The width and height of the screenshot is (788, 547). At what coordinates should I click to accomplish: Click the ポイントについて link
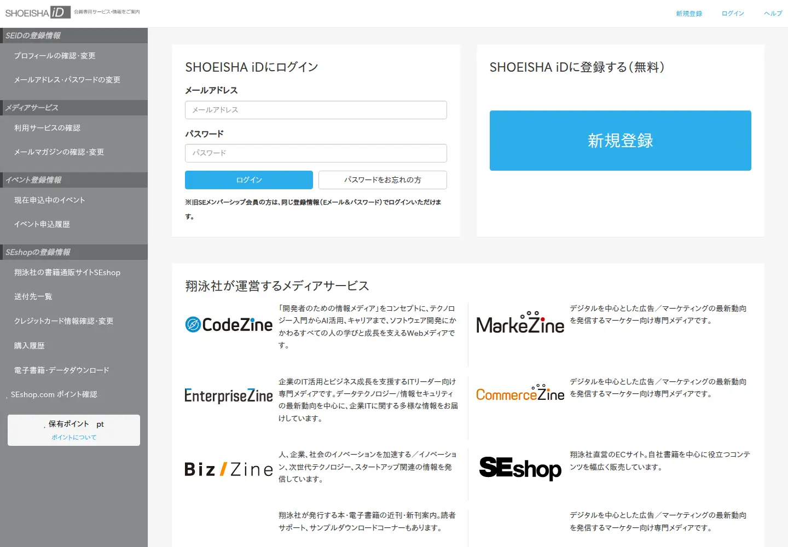74,437
